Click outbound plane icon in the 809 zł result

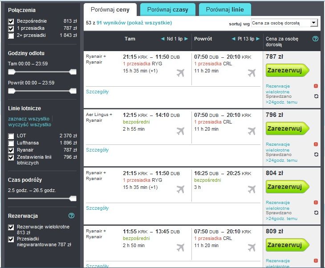point(180,248)
